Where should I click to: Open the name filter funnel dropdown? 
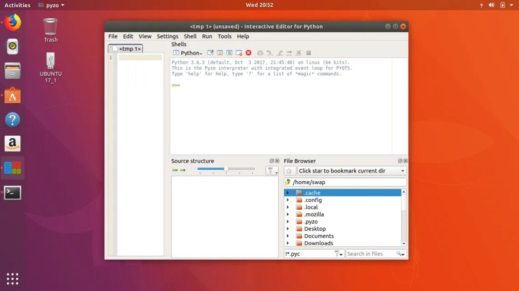(339, 254)
